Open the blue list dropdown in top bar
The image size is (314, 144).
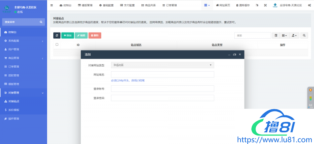pyautogui.click(x=207, y=5)
